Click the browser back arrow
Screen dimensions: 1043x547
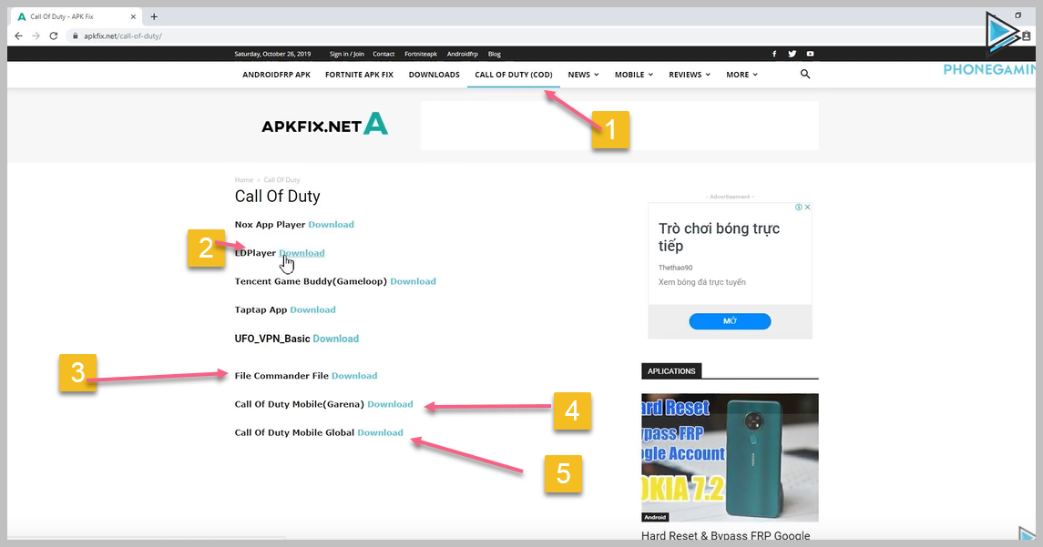(18, 35)
